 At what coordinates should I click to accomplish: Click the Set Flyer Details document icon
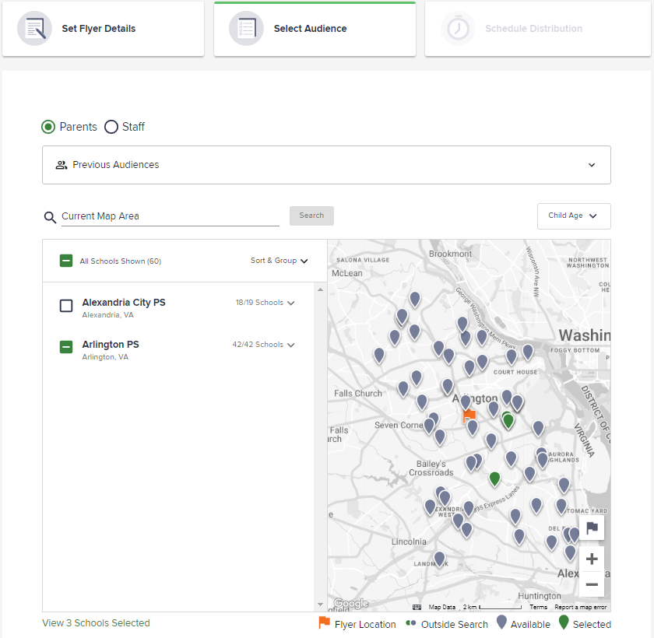pos(34,28)
